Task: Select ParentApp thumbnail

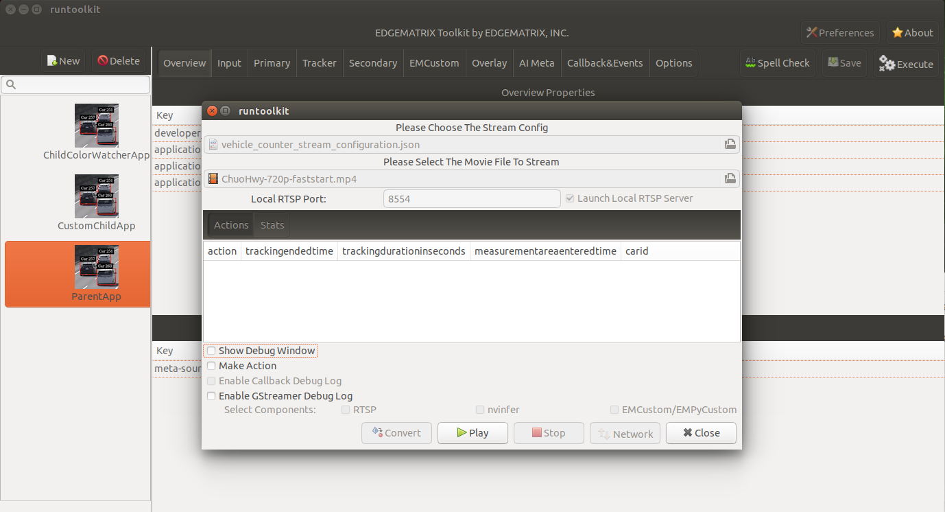Action: [x=97, y=267]
